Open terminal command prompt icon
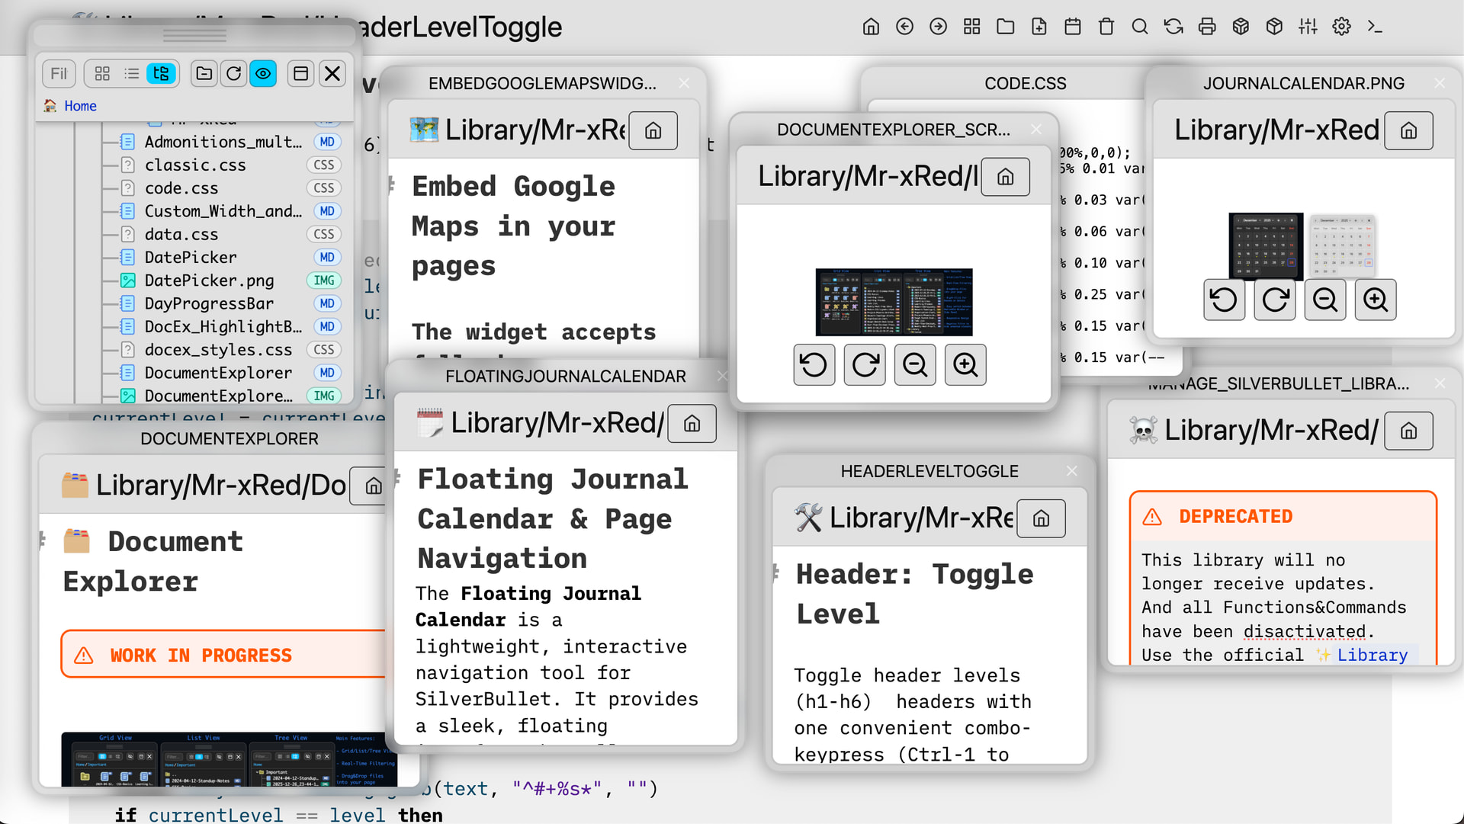Image resolution: width=1464 pixels, height=824 pixels. click(x=1375, y=27)
